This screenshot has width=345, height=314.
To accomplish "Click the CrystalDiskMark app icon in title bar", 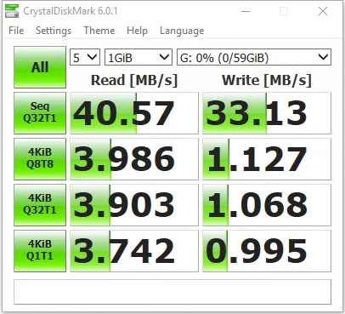I will (12, 11).
